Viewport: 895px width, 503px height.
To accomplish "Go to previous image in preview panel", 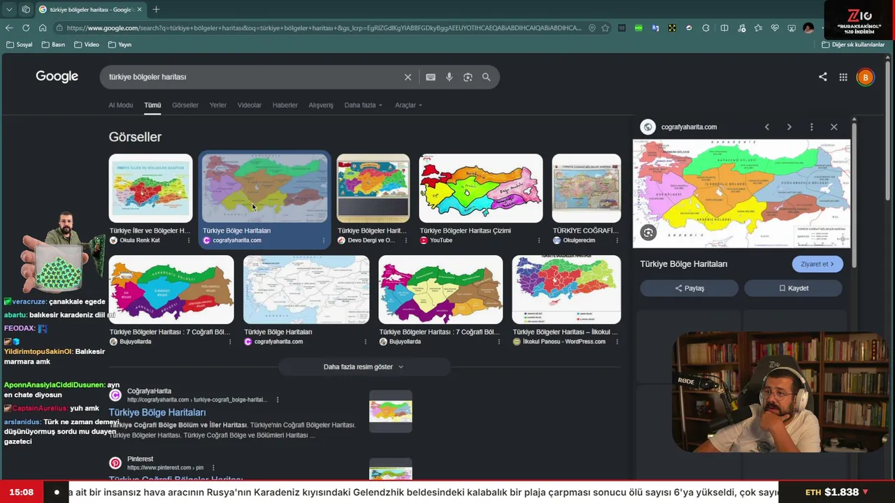I will pos(767,126).
